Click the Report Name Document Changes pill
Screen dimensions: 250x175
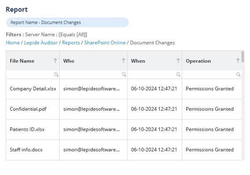[67, 22]
